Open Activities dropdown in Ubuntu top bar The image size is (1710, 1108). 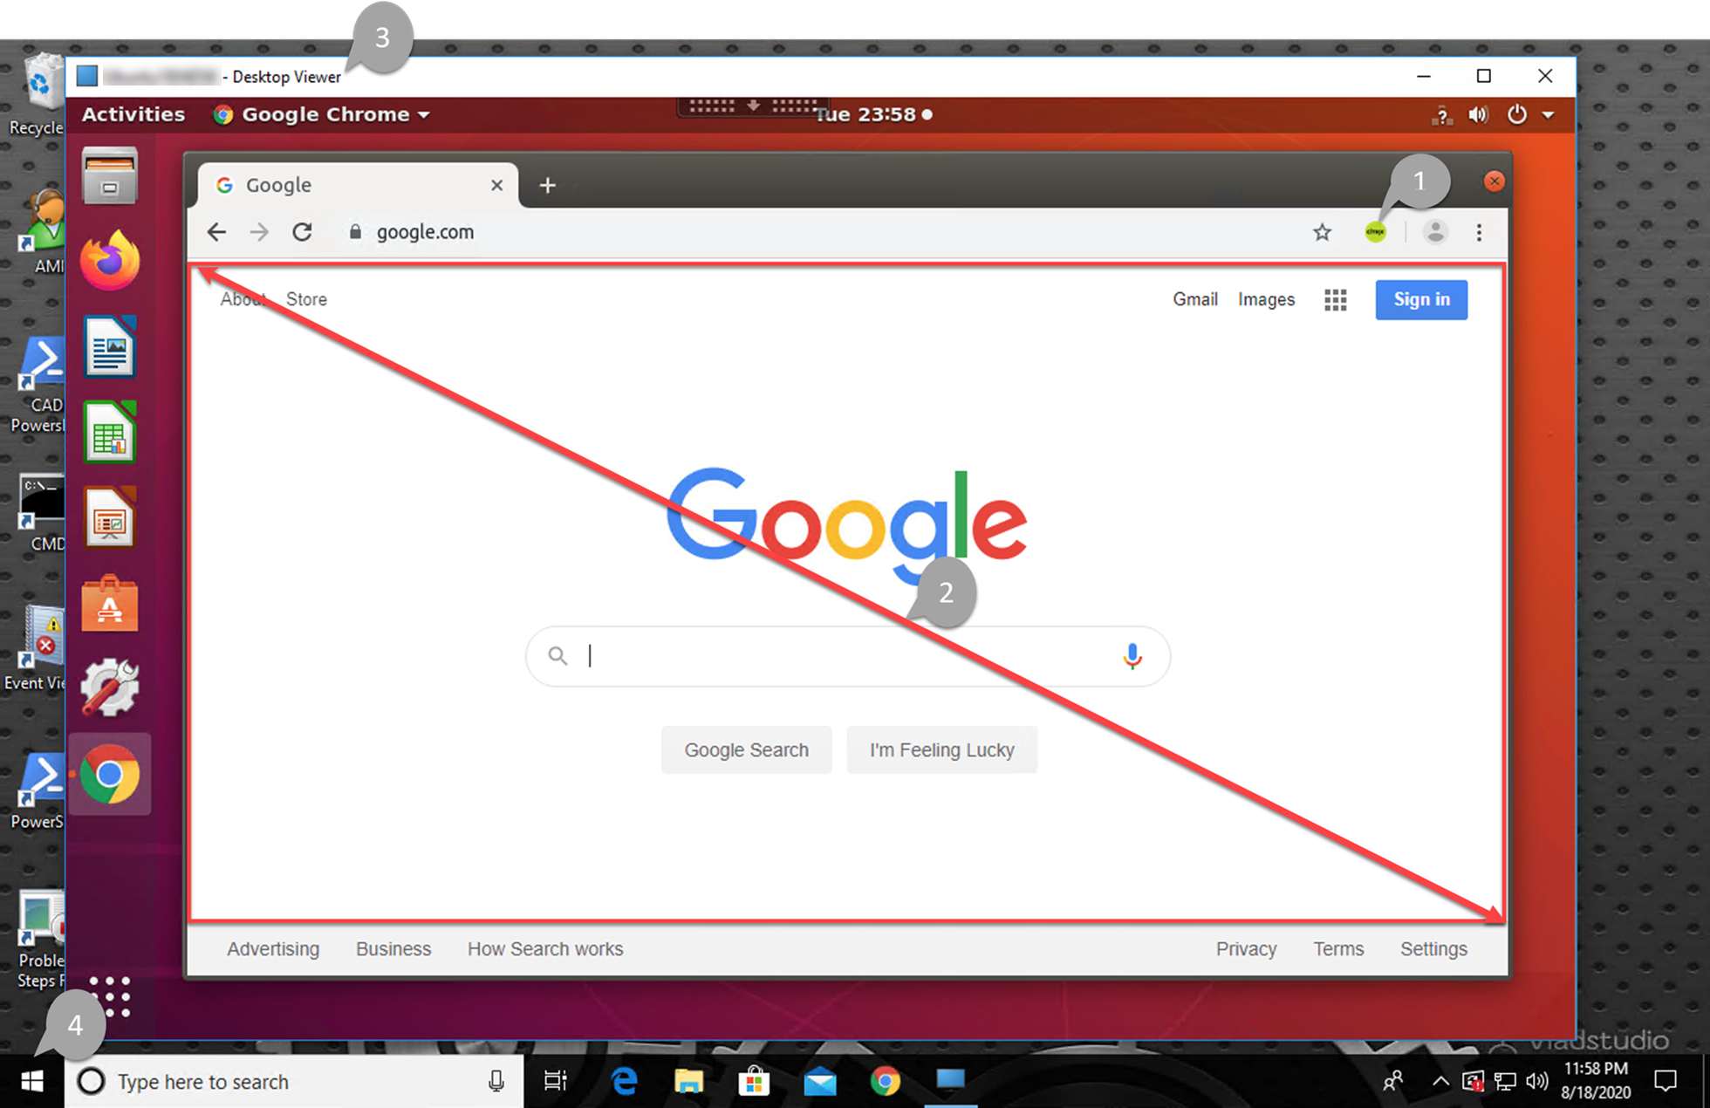(133, 113)
